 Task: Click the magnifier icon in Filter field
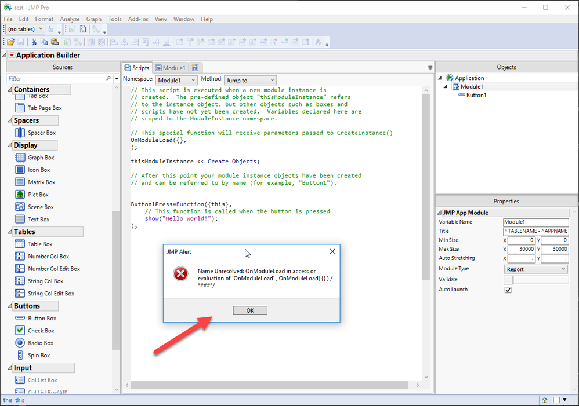[108, 78]
